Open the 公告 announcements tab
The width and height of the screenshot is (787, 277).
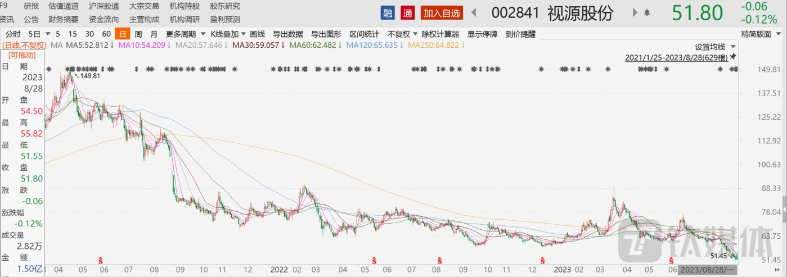tap(32, 20)
